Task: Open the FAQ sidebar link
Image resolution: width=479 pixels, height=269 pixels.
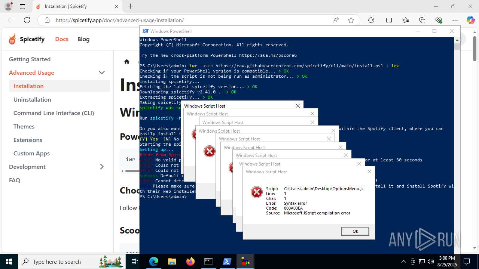Action: 60,180
